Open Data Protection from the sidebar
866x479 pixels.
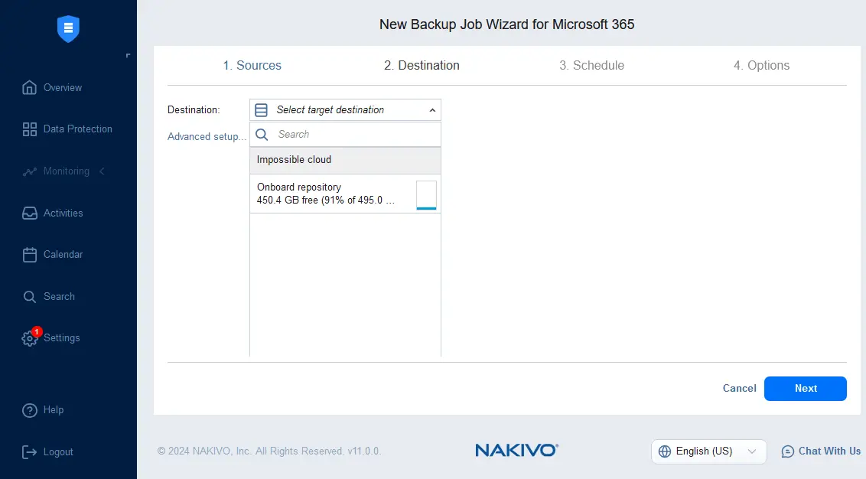coord(78,129)
